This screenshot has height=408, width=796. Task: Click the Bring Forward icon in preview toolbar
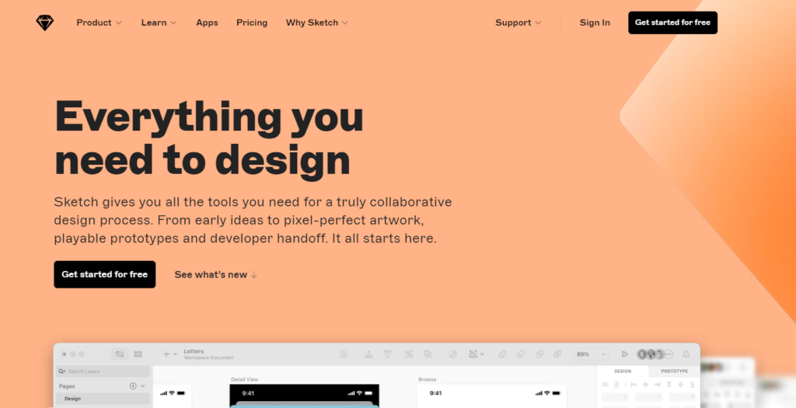[x=369, y=354]
